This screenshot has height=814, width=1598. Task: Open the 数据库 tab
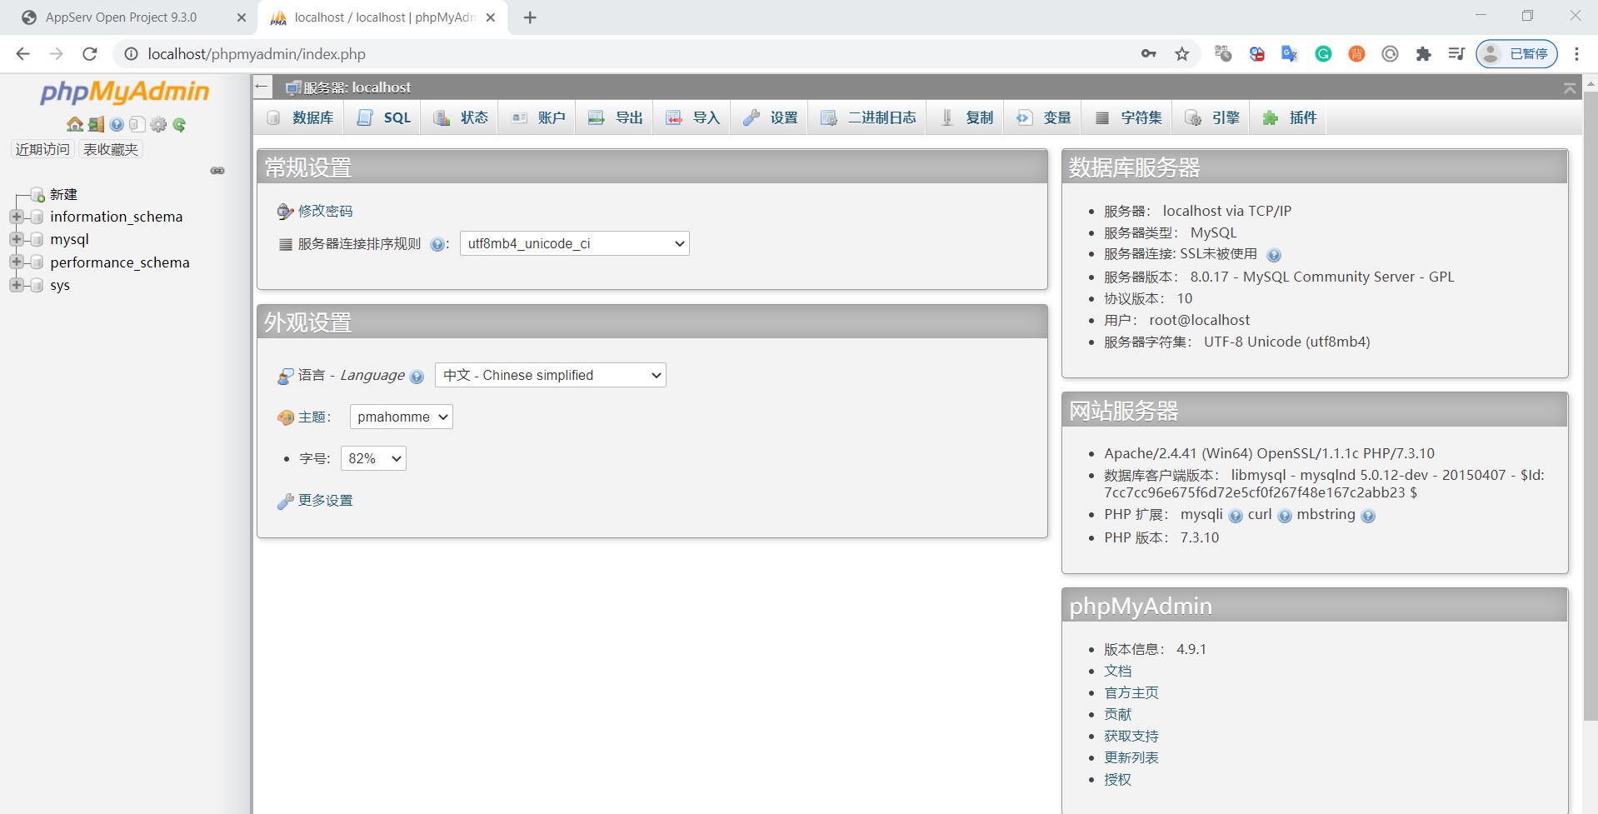pyautogui.click(x=301, y=117)
